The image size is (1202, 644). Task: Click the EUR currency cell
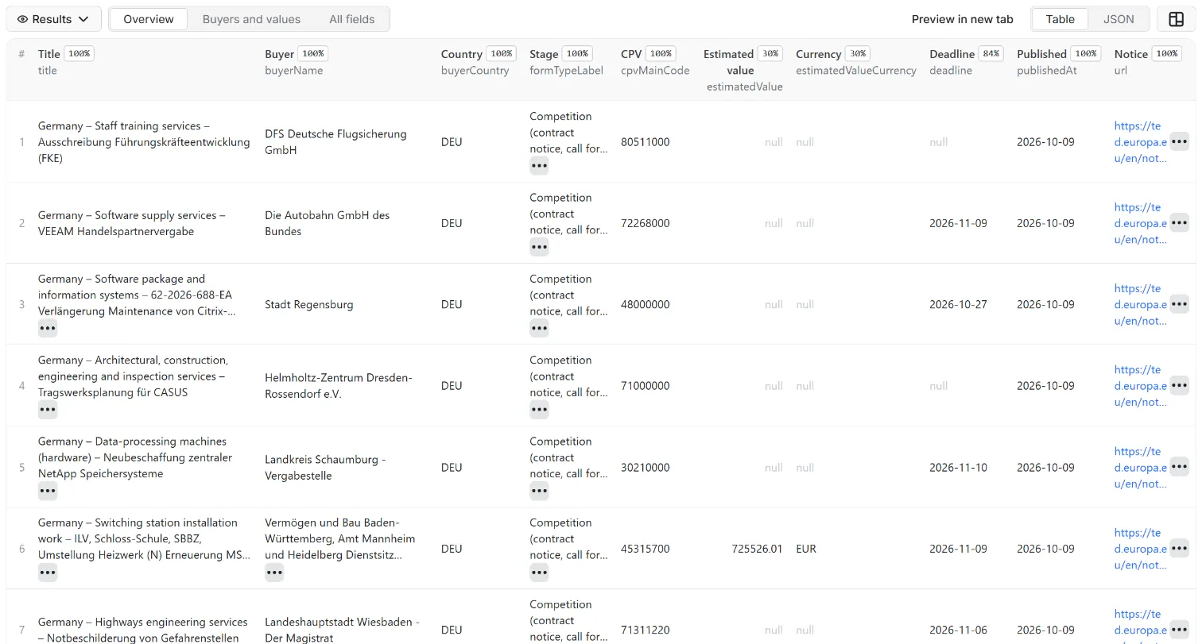tap(805, 549)
